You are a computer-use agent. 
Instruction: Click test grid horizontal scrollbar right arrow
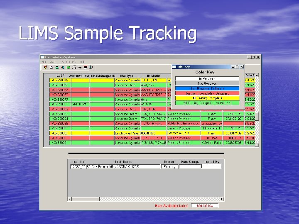pyautogui.click(x=222, y=199)
